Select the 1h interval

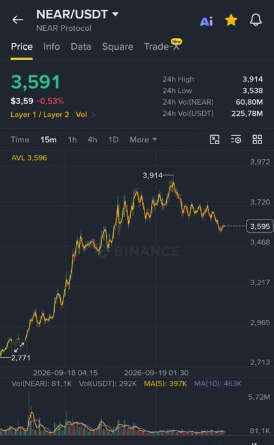[72, 140]
